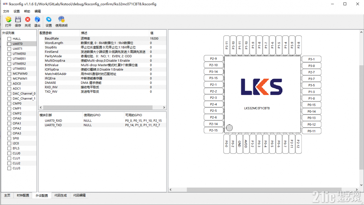The width and height of the screenshot is (364, 205).
Task: Select the 外设配置 tab
Action: click(42, 196)
